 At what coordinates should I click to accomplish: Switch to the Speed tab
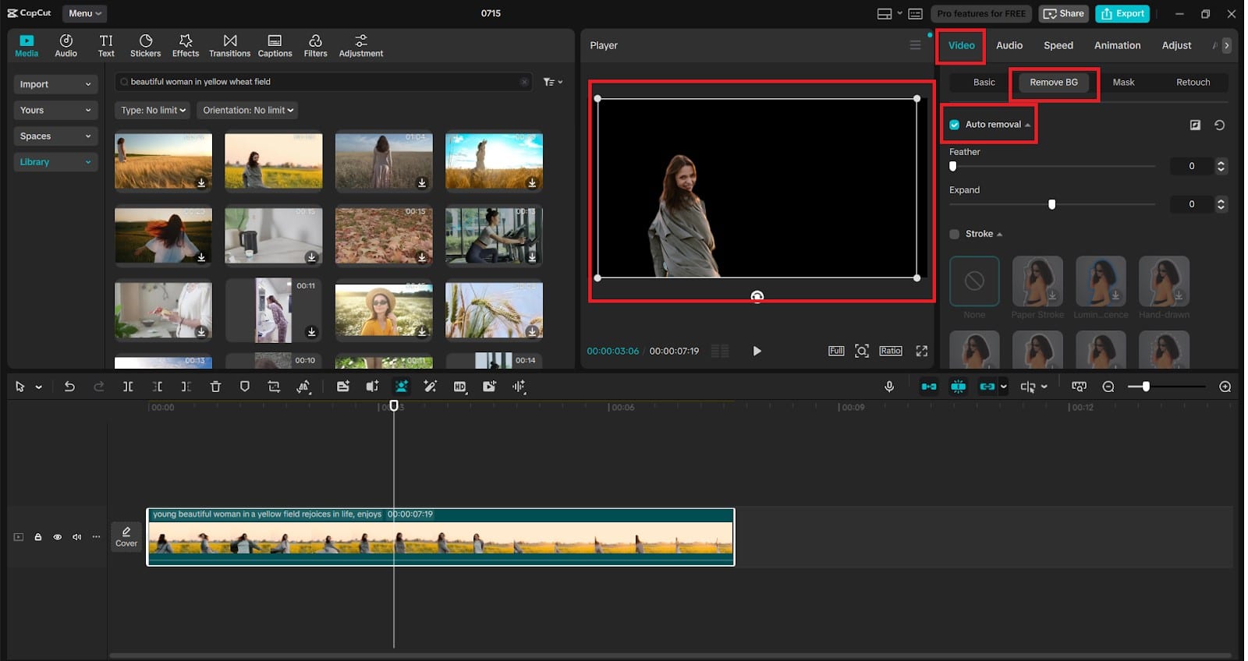[x=1058, y=45]
